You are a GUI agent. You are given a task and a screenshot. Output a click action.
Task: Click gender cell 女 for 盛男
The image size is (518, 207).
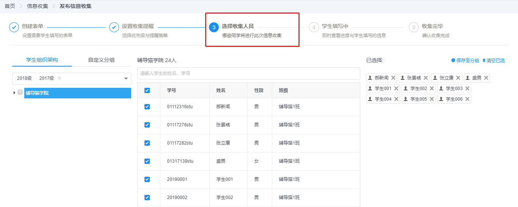tap(256, 161)
